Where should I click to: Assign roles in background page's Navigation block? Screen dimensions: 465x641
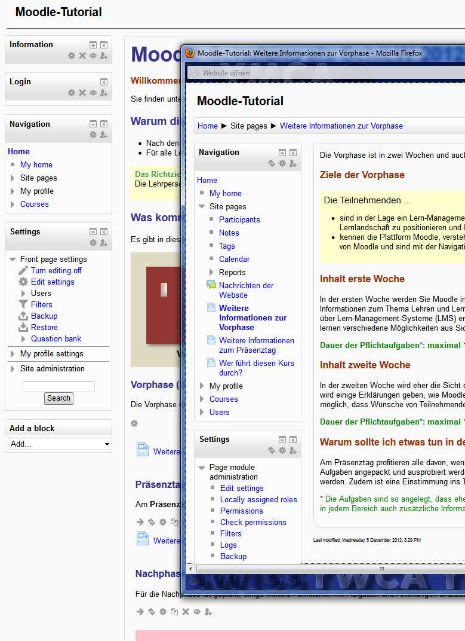[x=104, y=135]
